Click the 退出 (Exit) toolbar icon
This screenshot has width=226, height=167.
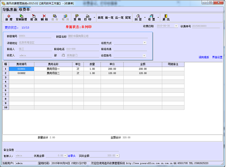[166, 17]
